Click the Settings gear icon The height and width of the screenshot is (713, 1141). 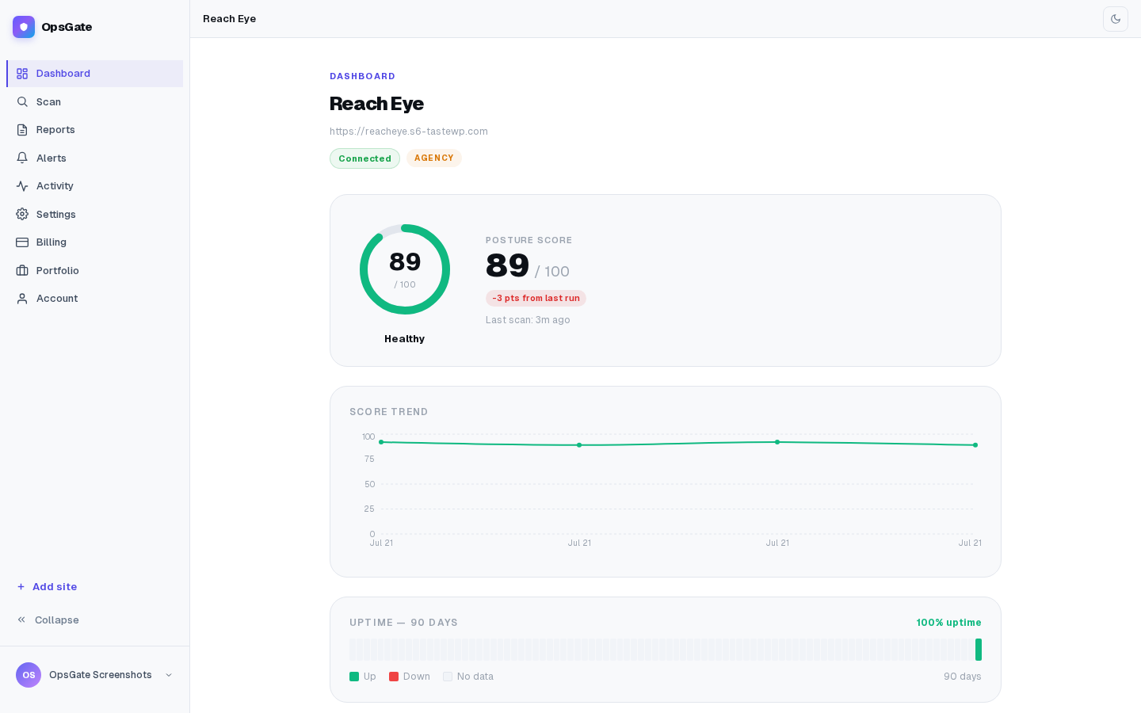click(22, 214)
